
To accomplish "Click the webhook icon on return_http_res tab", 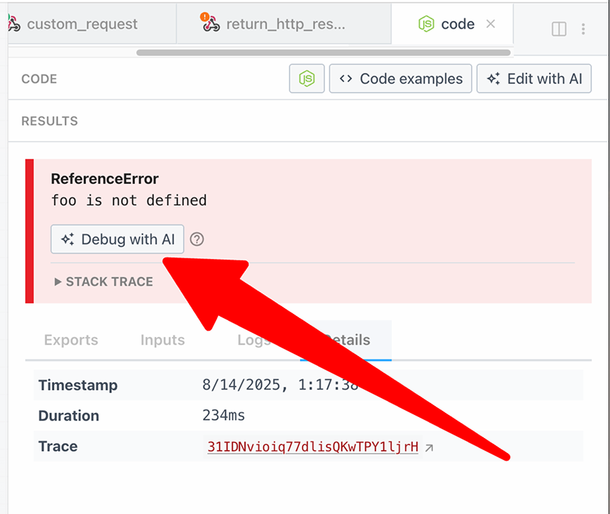I will [211, 23].
